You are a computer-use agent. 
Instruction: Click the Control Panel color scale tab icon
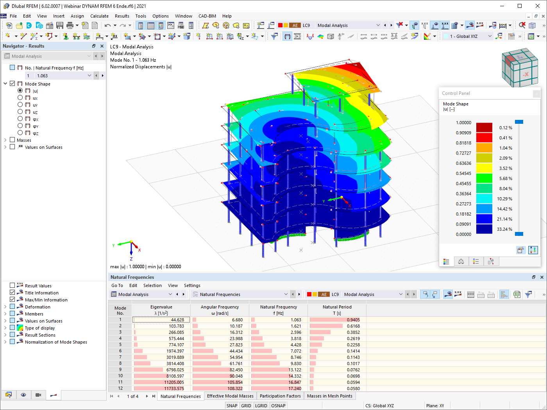coord(447,261)
